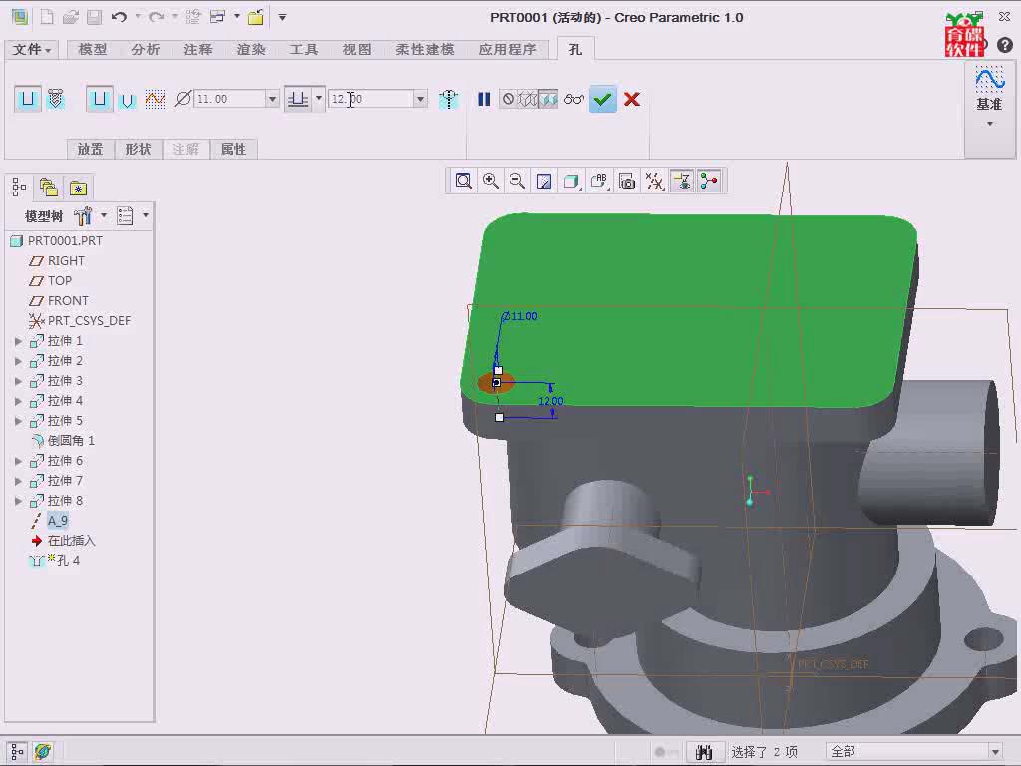The image size is (1021, 766).
Task: Click the view manager camera icon
Action: tap(627, 181)
